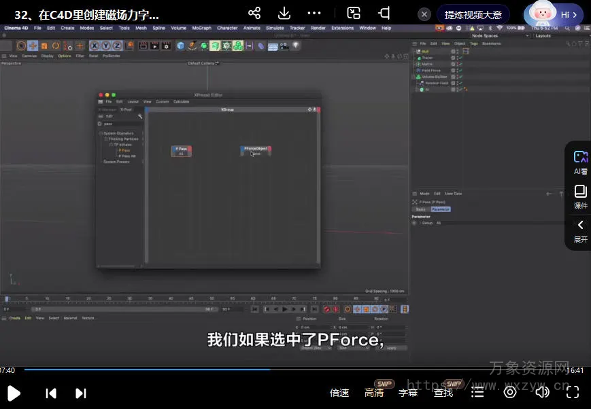Toggle the X axis lock in the toolbar
This screenshot has width=591, height=409.
coord(95,46)
